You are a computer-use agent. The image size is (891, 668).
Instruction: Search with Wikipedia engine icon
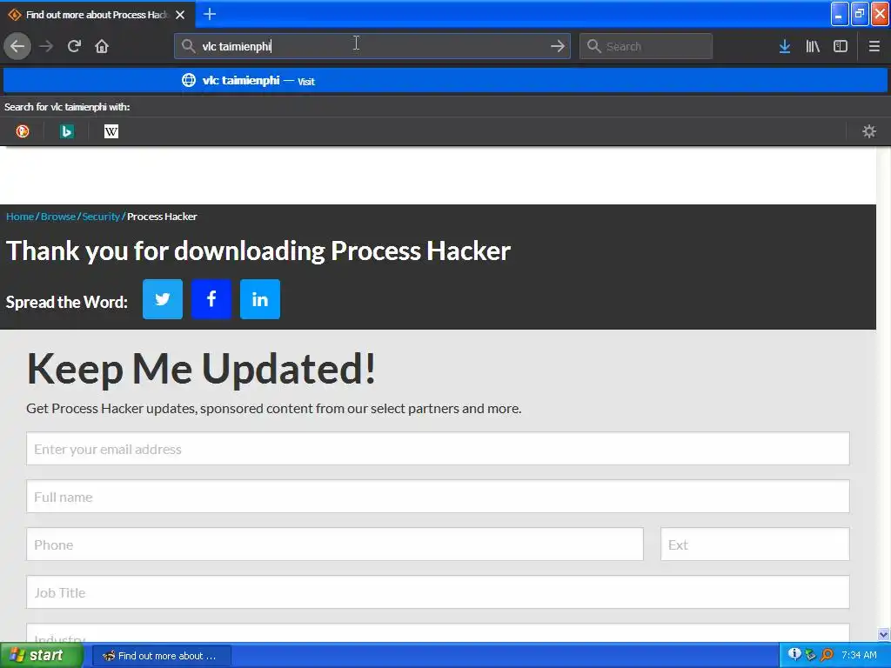pos(111,132)
